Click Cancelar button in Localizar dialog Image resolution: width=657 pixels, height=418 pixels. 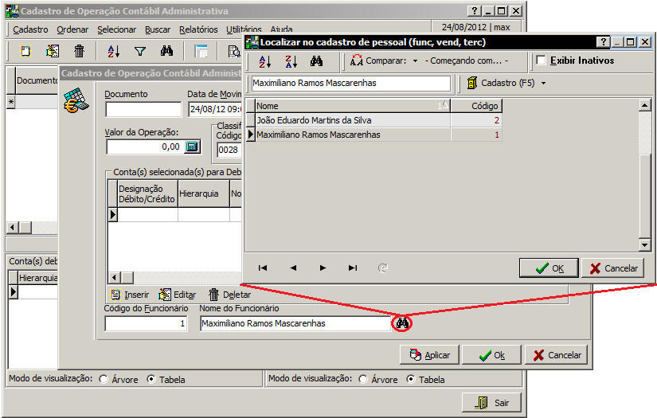[612, 268]
